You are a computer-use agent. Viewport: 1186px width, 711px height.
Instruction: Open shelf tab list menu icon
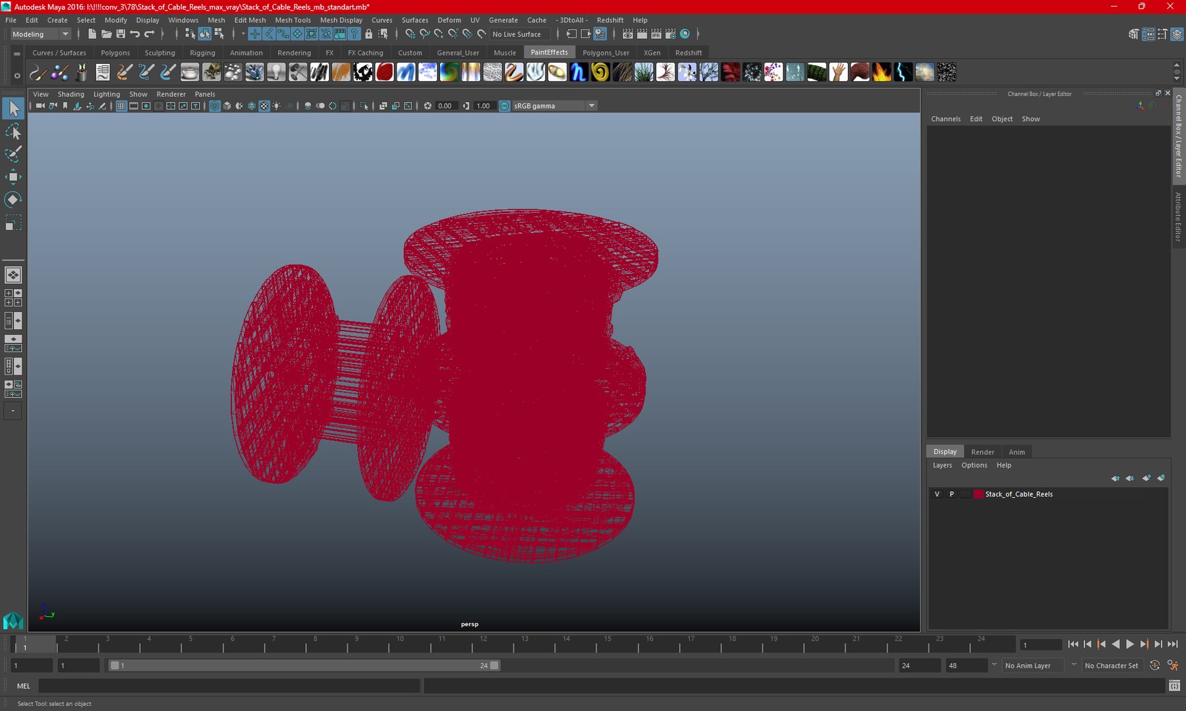pyautogui.click(x=17, y=53)
